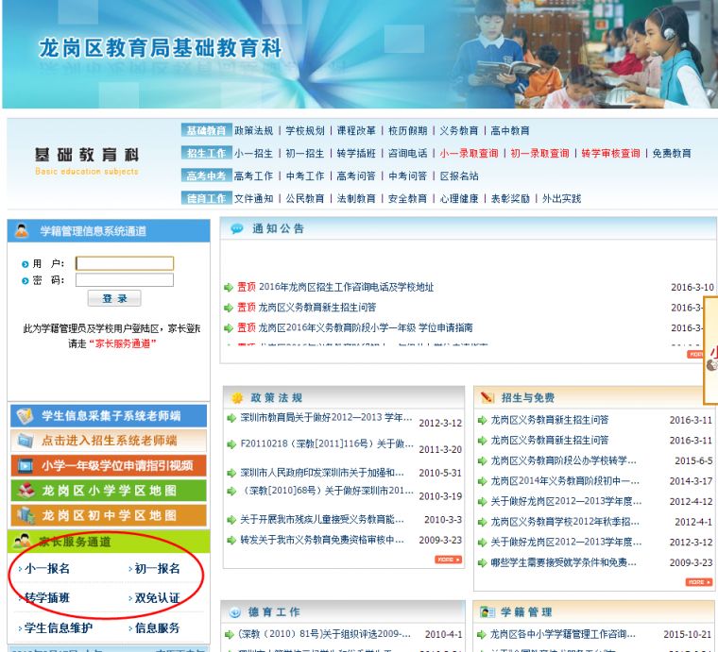Image resolution: width=718 pixels, height=652 pixels.
Task: Click the sun icon beside 政策法规
Action: [237, 398]
